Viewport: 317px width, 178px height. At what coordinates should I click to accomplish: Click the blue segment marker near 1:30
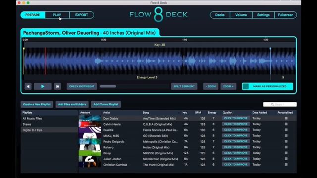point(270,61)
